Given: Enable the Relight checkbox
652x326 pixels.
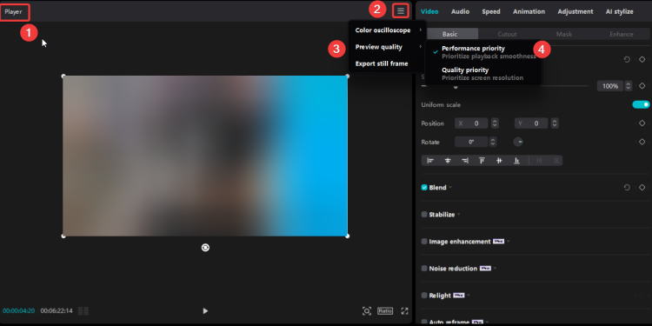Looking at the screenshot, I should tap(424, 296).
